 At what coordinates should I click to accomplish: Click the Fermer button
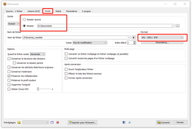180,122
